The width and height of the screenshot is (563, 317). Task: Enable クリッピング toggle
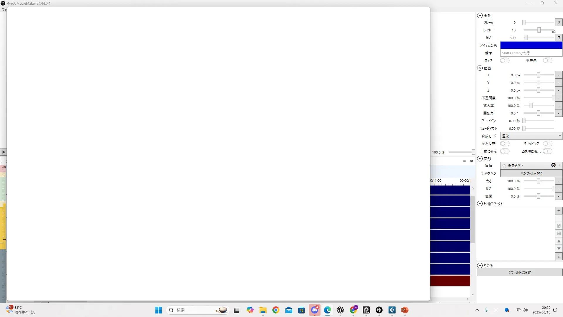[x=547, y=144]
